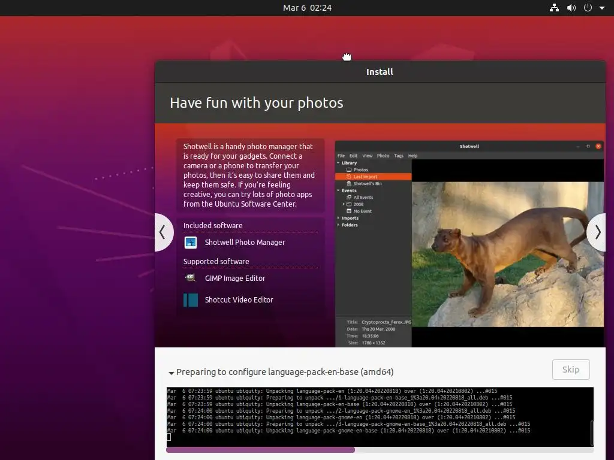
Task: Select 'Shotwell Photo Manager' text
Action: (245, 243)
